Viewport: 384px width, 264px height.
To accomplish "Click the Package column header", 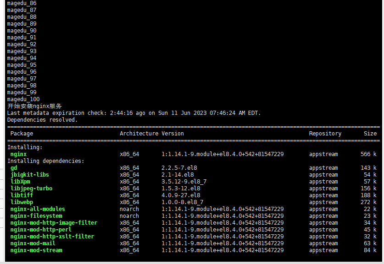I will (x=22, y=134).
